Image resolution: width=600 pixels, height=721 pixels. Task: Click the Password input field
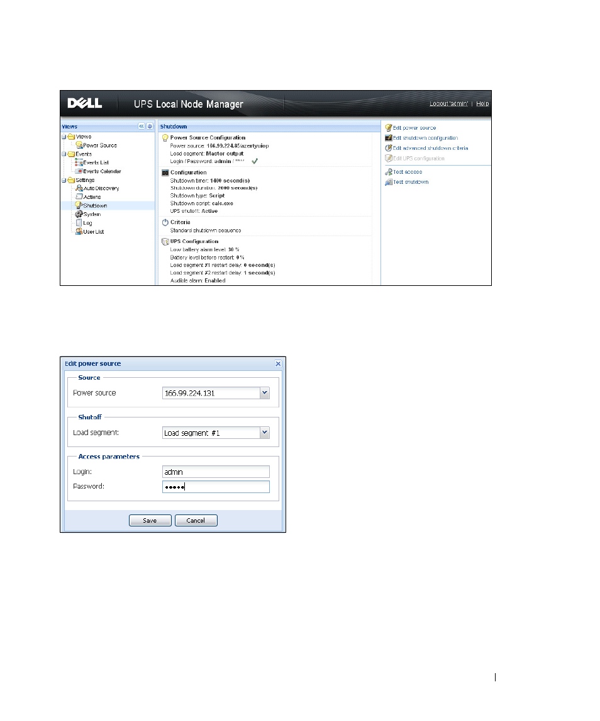tap(216, 487)
